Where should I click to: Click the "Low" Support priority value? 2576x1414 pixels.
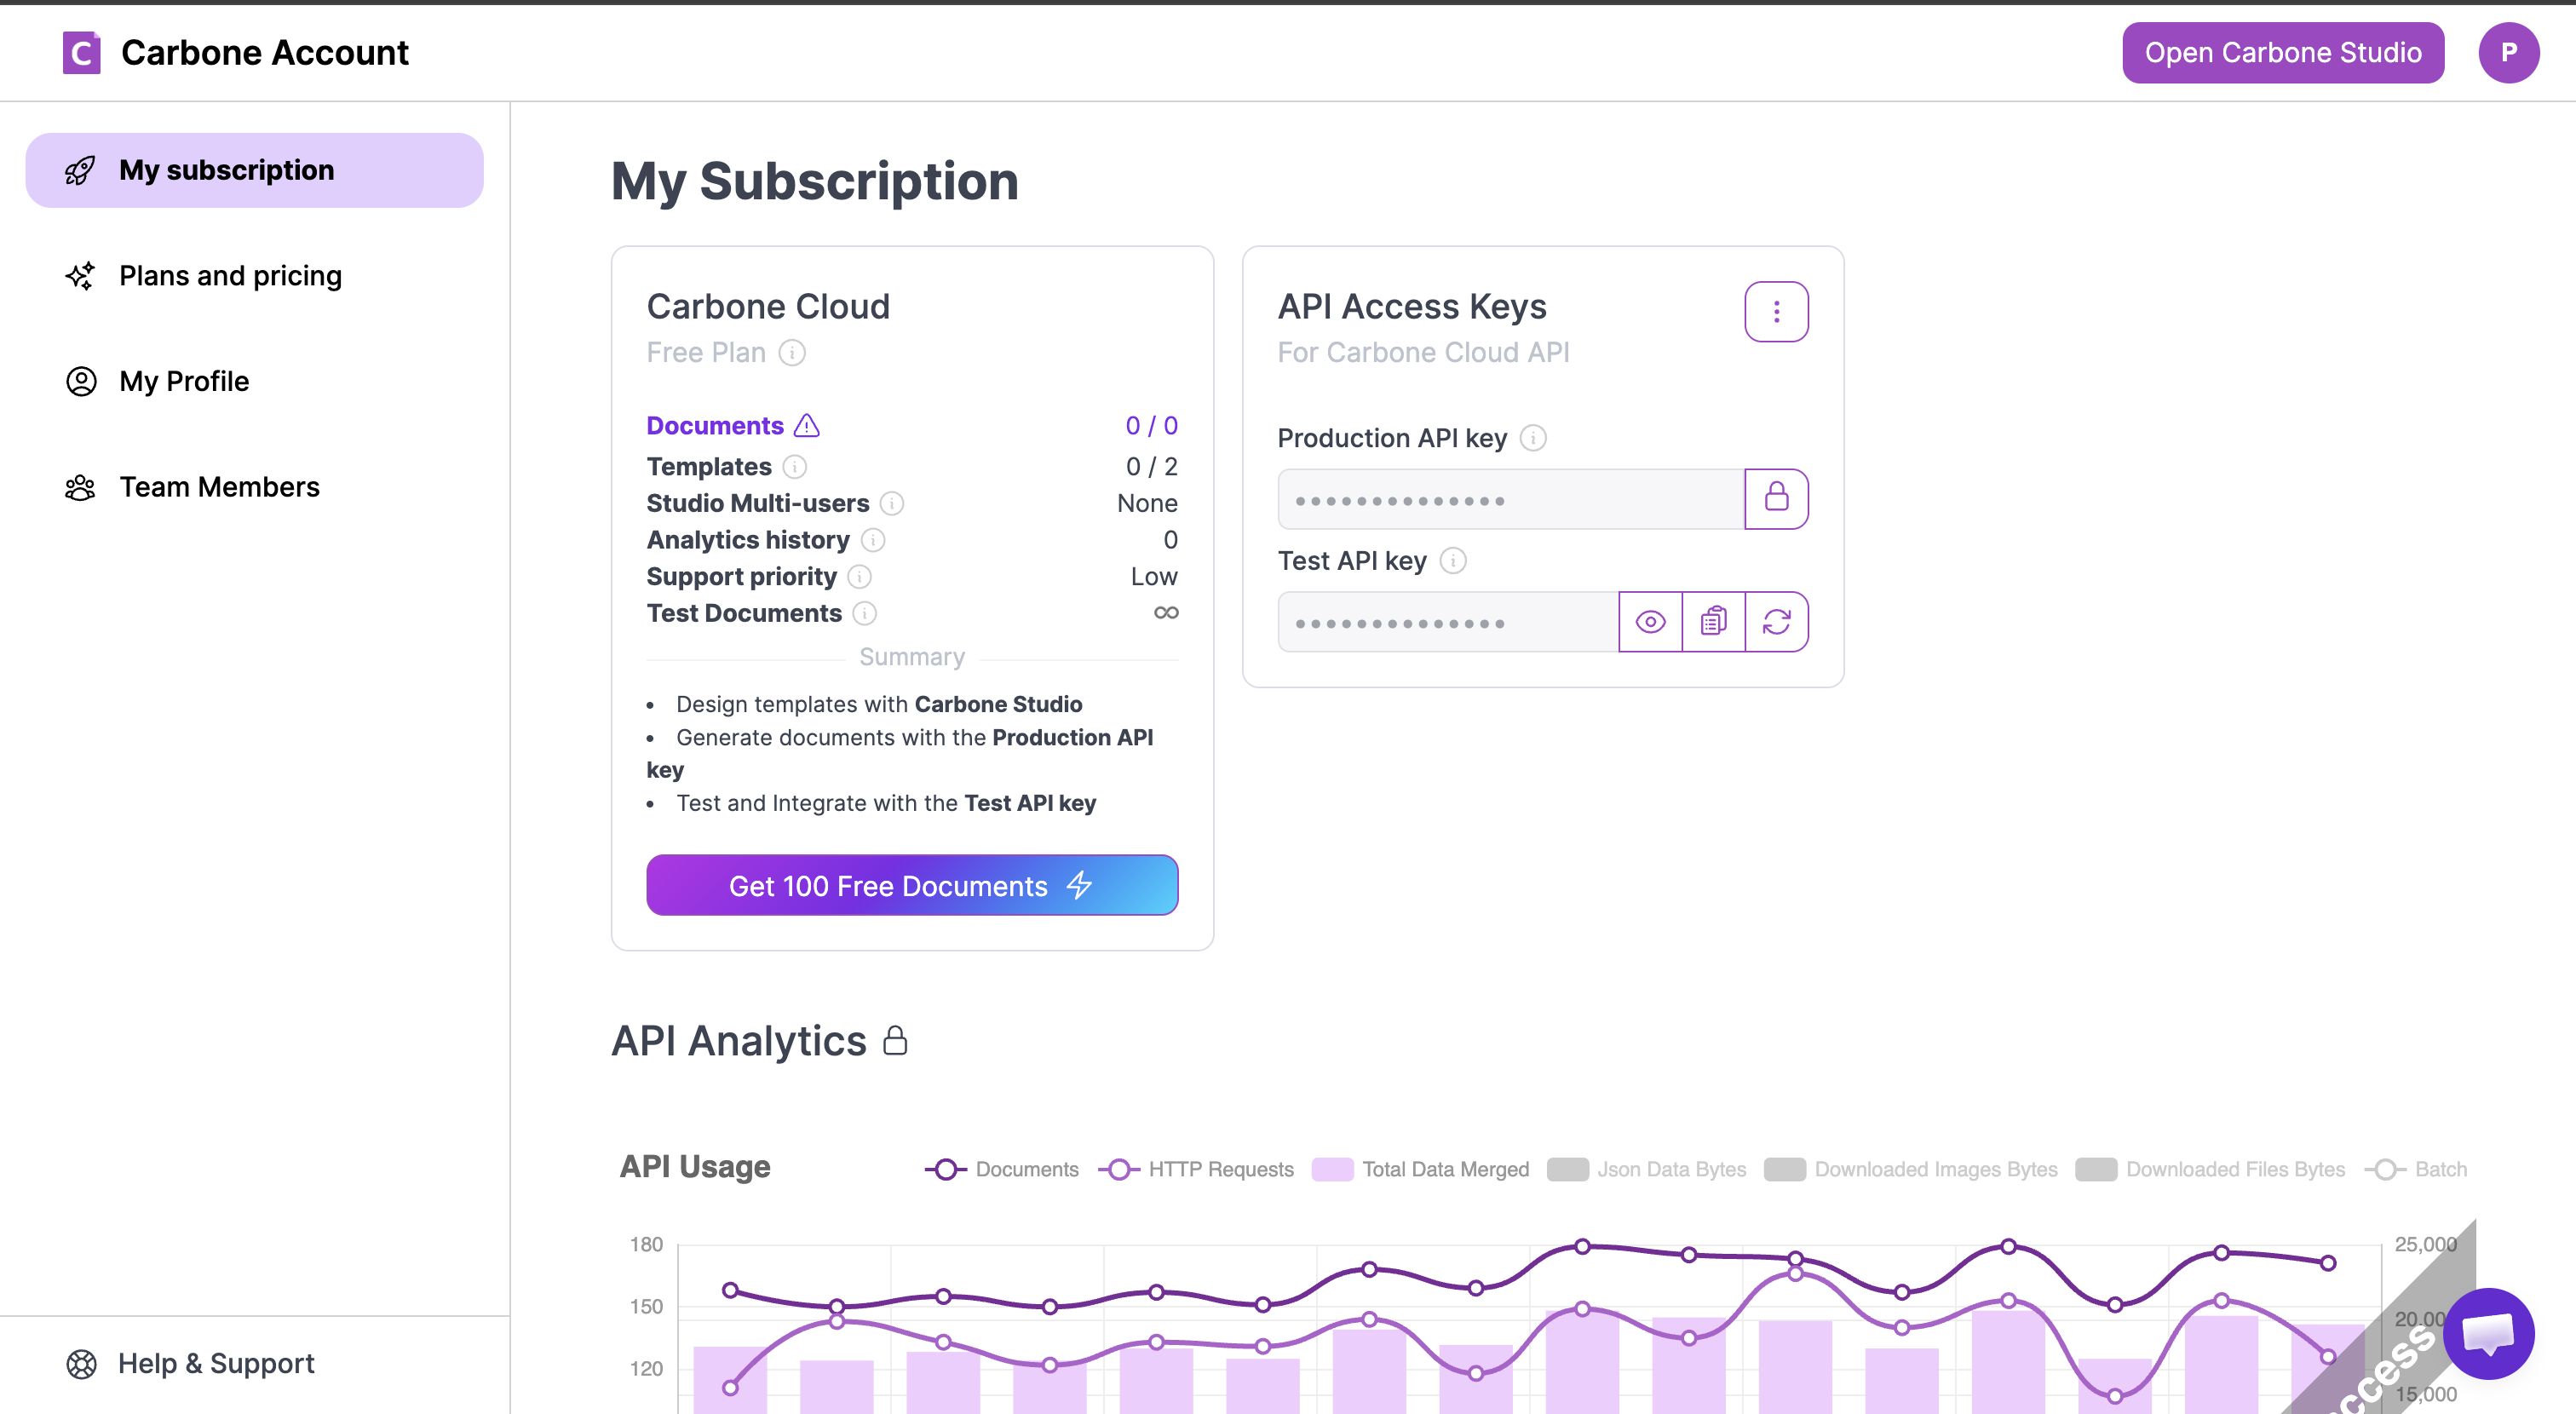pyautogui.click(x=1154, y=577)
